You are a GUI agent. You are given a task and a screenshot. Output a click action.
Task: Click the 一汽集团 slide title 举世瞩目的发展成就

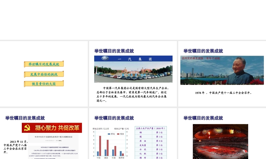(114, 51)
